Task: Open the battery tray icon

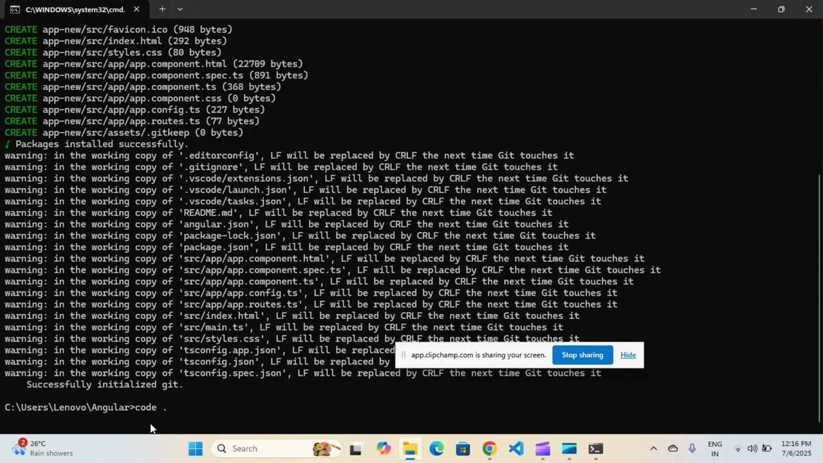Action: coord(766,449)
